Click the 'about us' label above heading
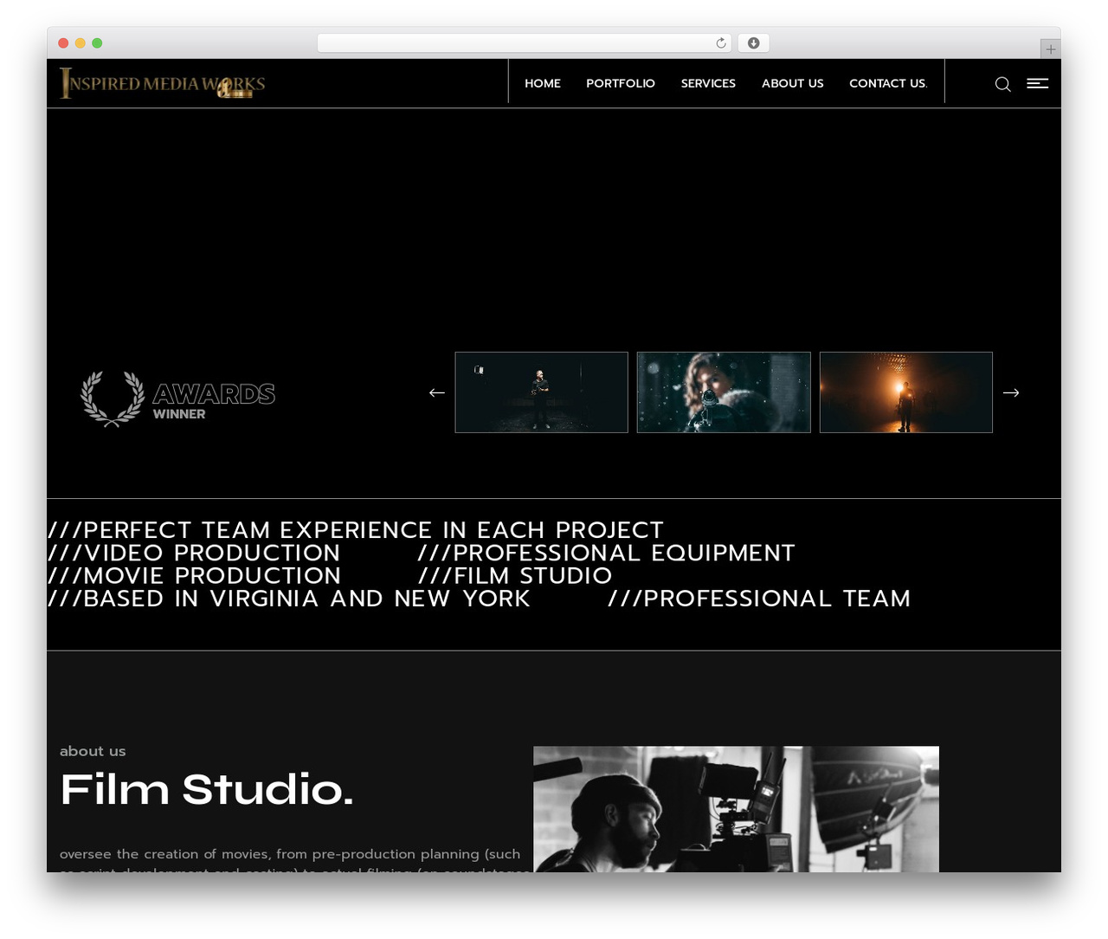The width and height of the screenshot is (1108, 939). [93, 751]
